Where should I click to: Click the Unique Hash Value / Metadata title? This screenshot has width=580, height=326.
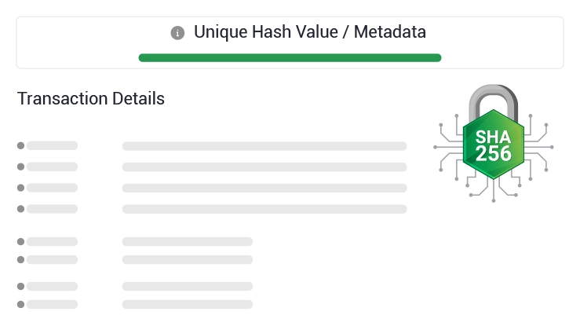coord(310,33)
